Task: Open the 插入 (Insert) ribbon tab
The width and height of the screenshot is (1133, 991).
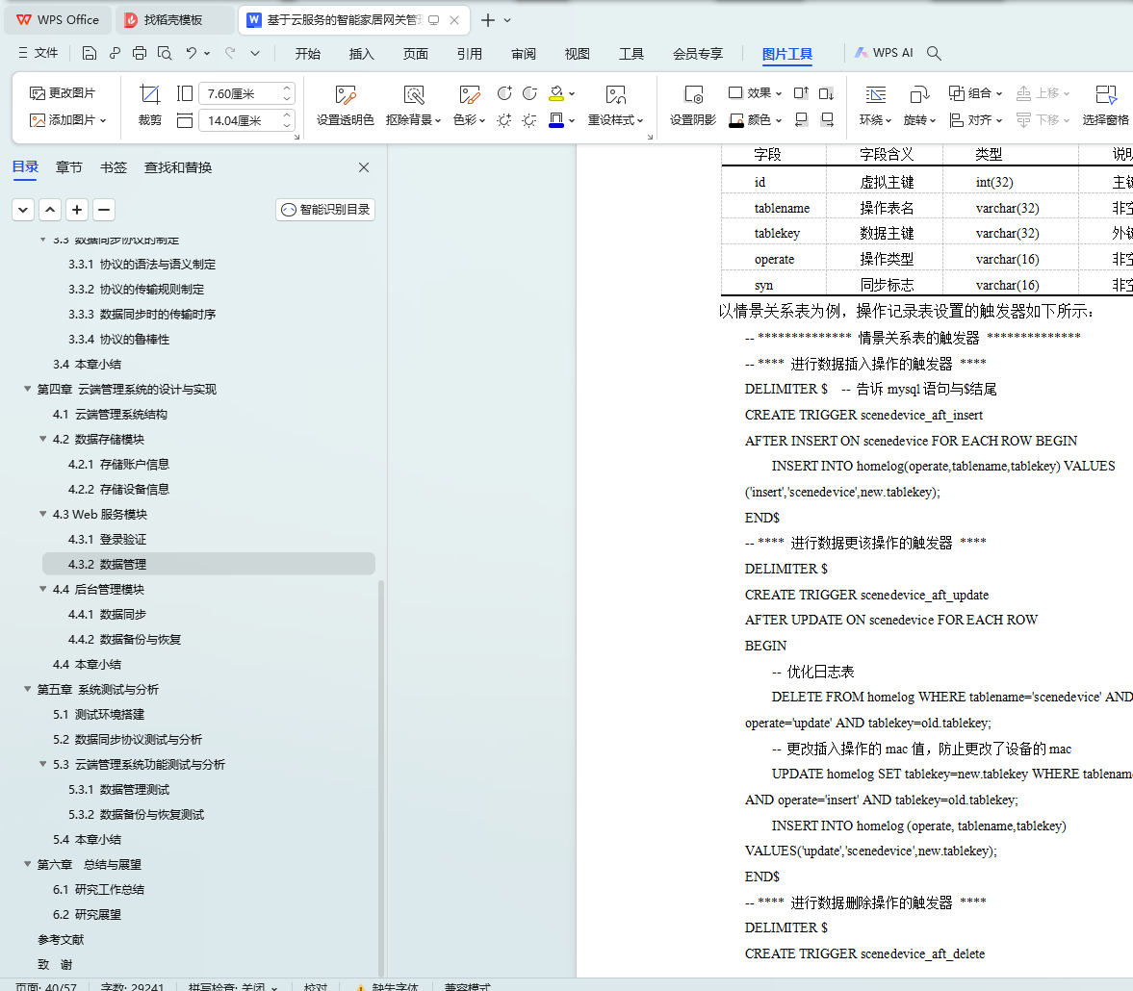Action: (361, 54)
